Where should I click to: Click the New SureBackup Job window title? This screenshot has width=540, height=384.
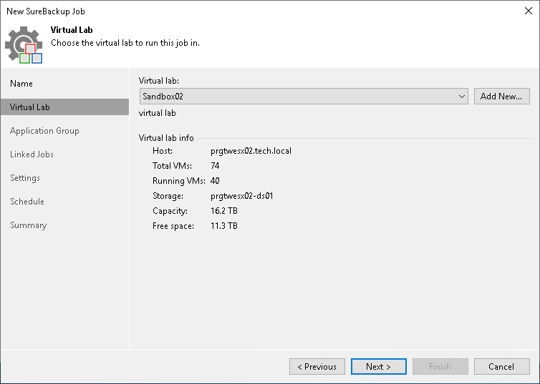click(46, 11)
